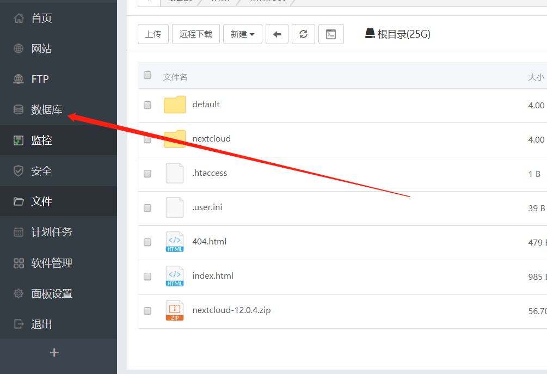Open 计划任务 from the sidebar
The width and height of the screenshot is (547, 374).
(52, 232)
